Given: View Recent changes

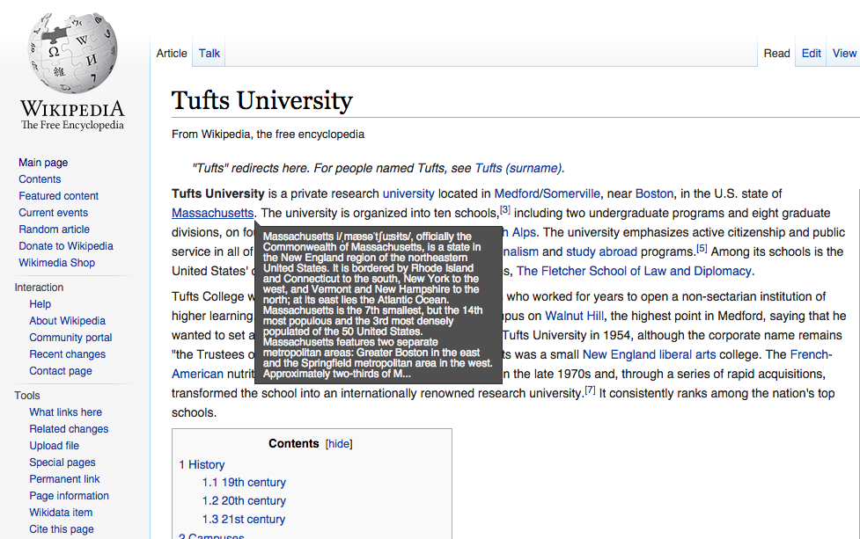Looking at the screenshot, I should coord(68,353).
